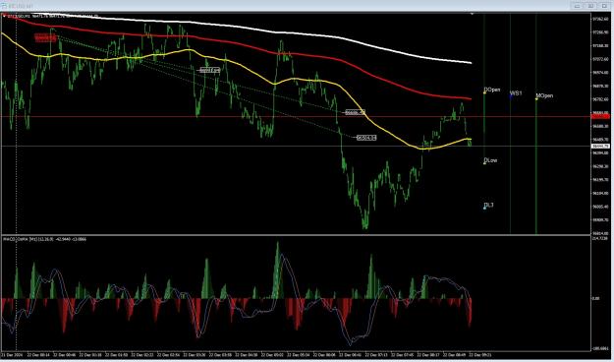This screenshot has height=362, width=614.
Task: Click the white current price tag on the price scale
Action: (x=600, y=147)
